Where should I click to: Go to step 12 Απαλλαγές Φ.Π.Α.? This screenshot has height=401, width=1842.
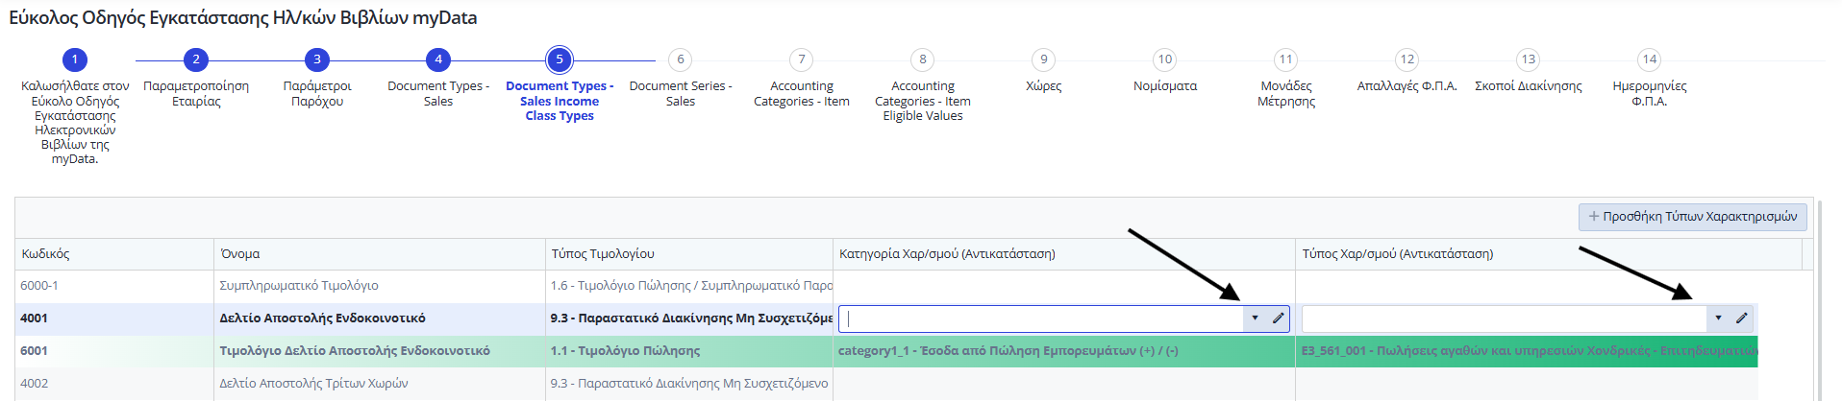[x=1407, y=59]
